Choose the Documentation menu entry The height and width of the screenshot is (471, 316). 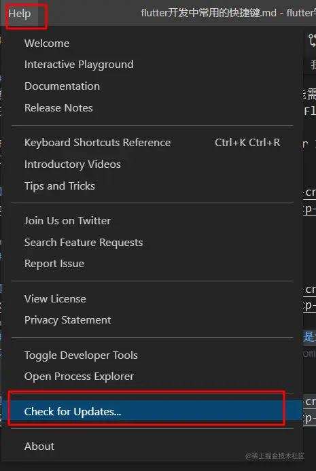(x=152, y=86)
